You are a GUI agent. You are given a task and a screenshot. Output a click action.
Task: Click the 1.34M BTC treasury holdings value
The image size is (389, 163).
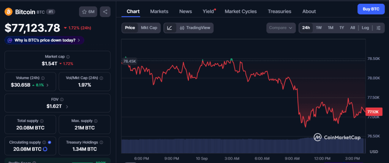click(x=85, y=149)
